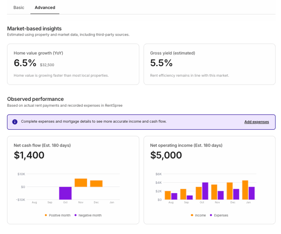Click the January income bar

(245, 190)
